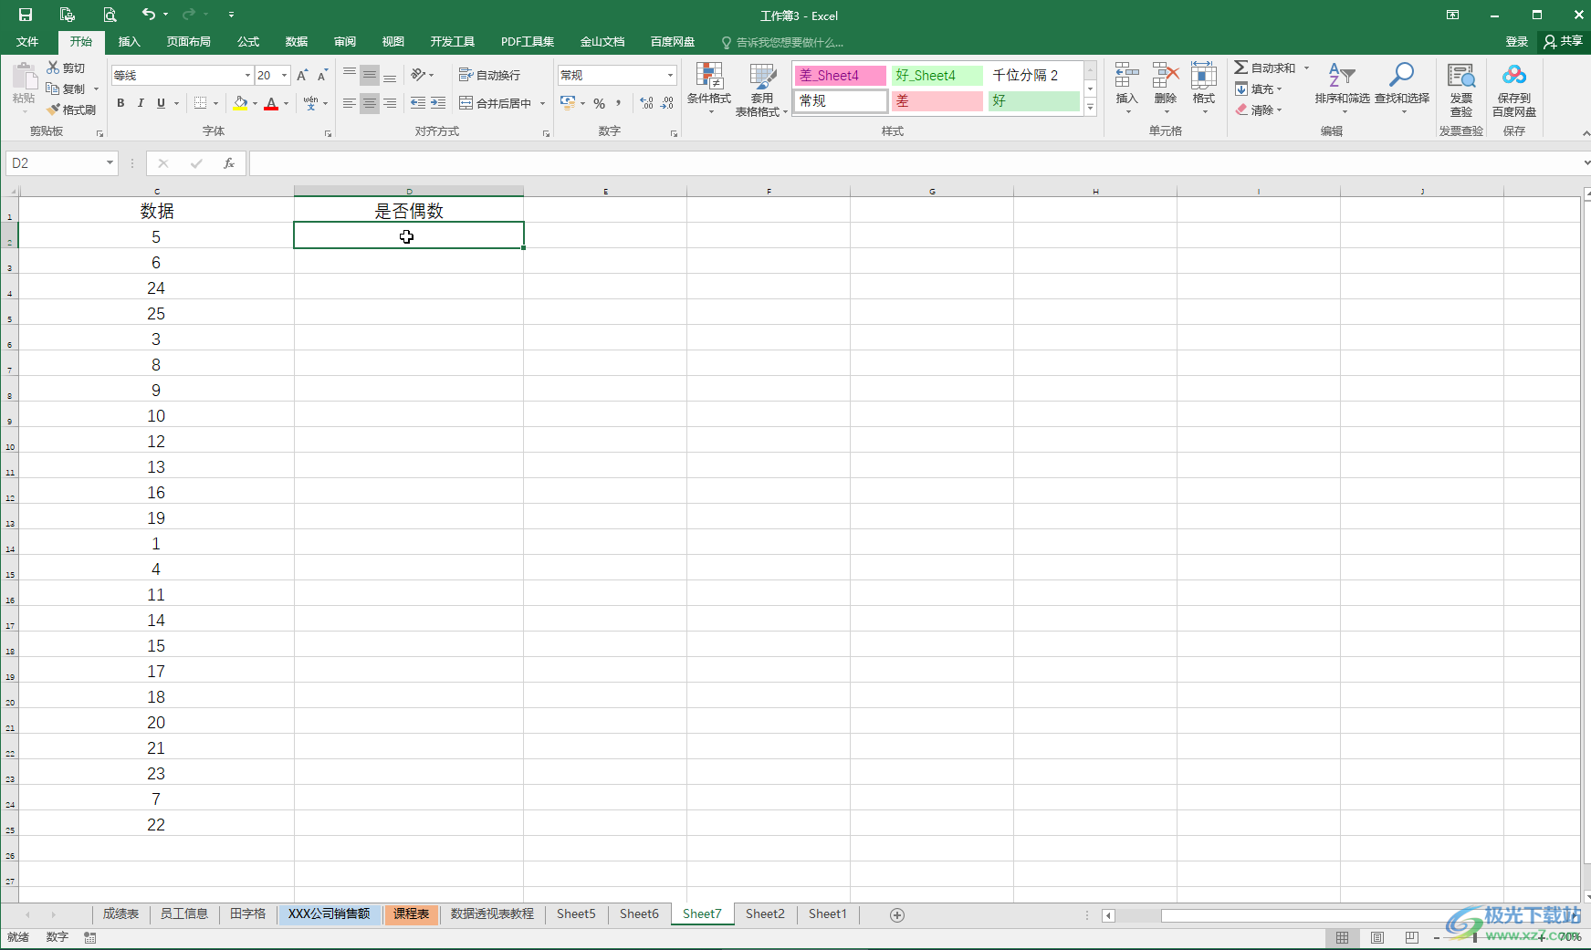Open the Clear dropdown
Viewport: 1591px width, 950px height.
coord(1259,110)
